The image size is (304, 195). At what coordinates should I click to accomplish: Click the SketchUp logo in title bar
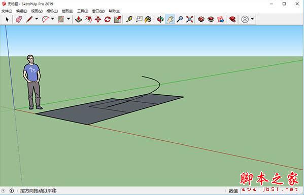(4, 4)
